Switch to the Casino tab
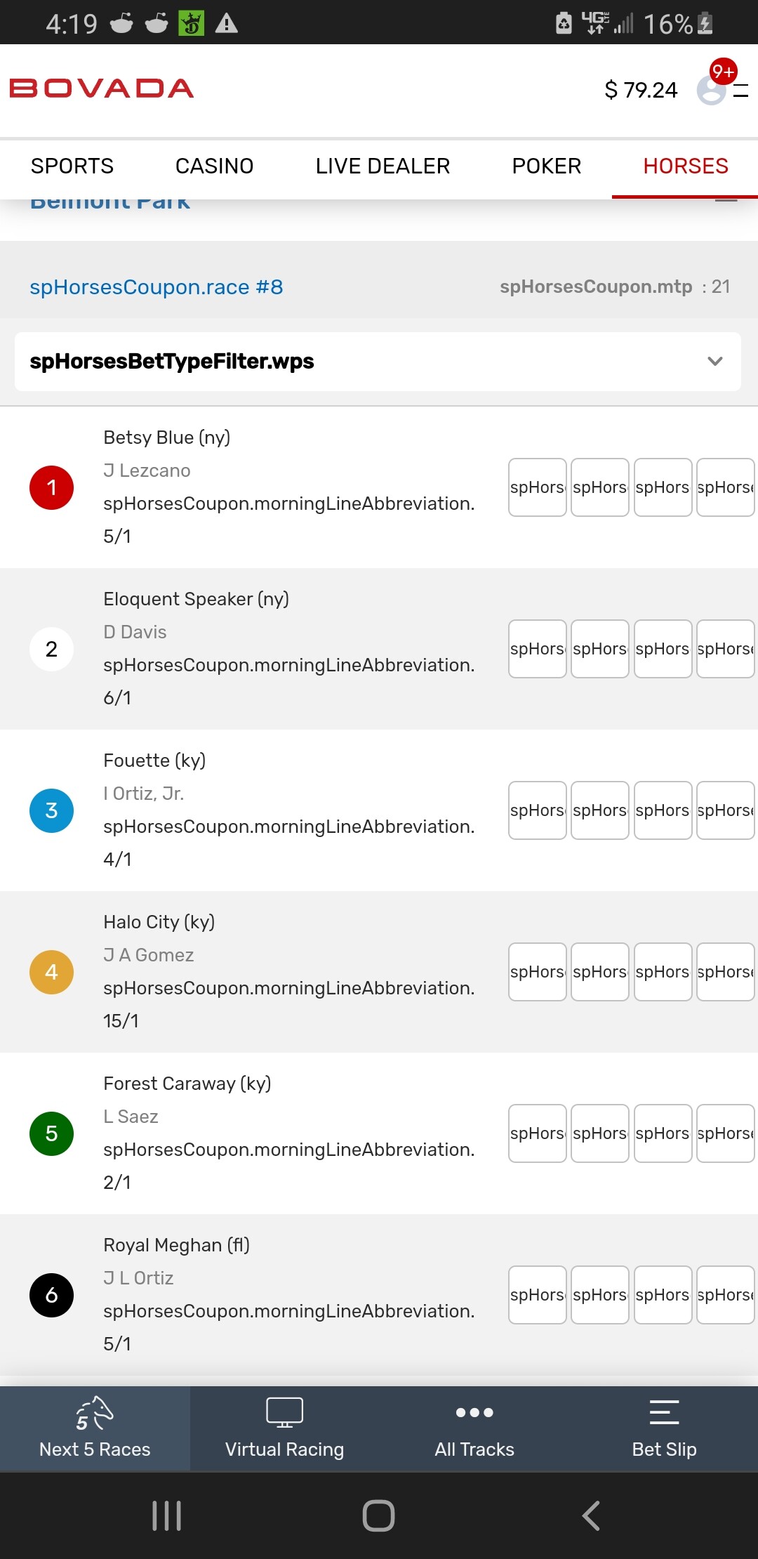 [x=214, y=166]
